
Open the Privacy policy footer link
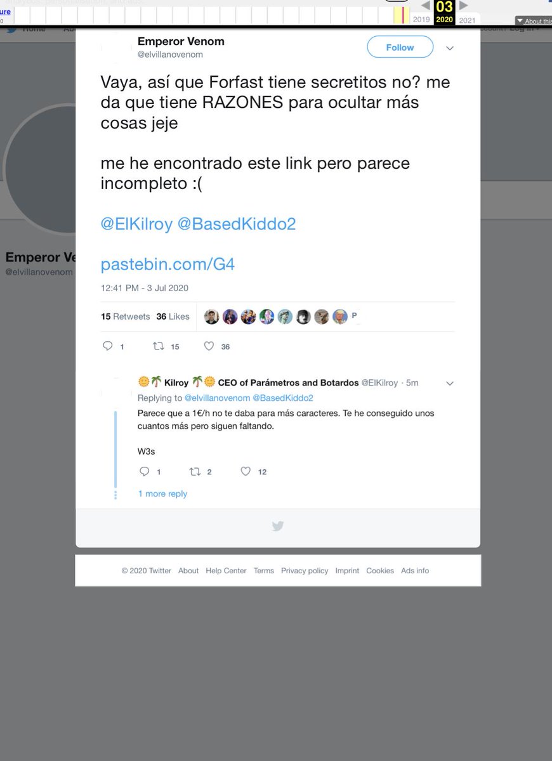pos(305,571)
